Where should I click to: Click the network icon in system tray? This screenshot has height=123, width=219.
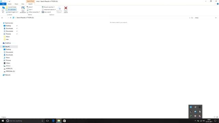(201, 121)
